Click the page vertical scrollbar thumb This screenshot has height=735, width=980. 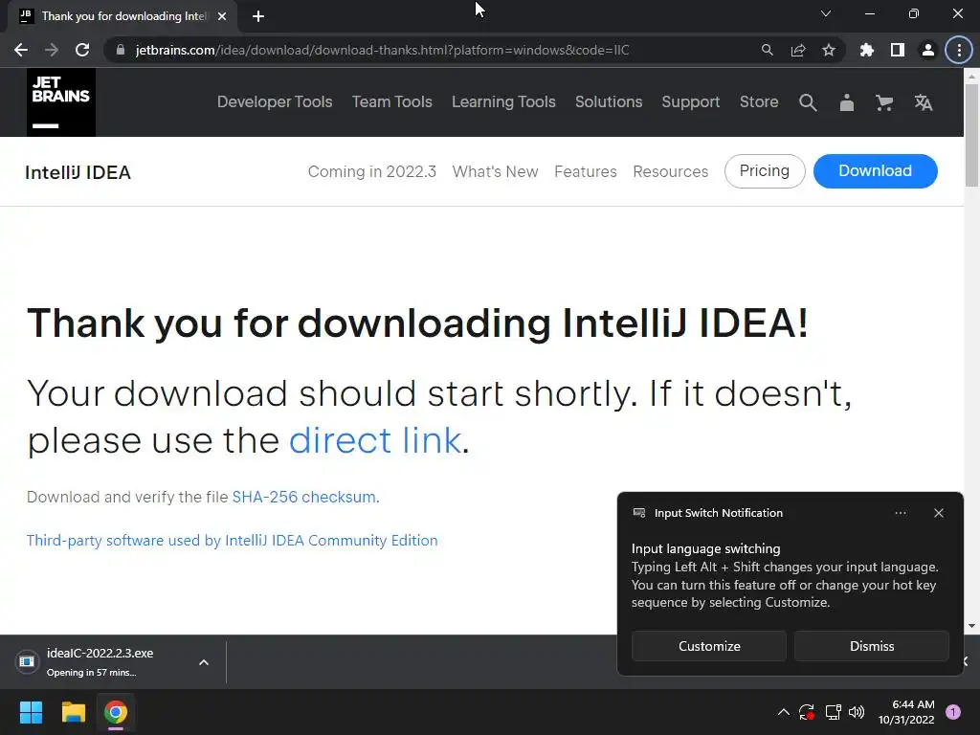point(971,134)
